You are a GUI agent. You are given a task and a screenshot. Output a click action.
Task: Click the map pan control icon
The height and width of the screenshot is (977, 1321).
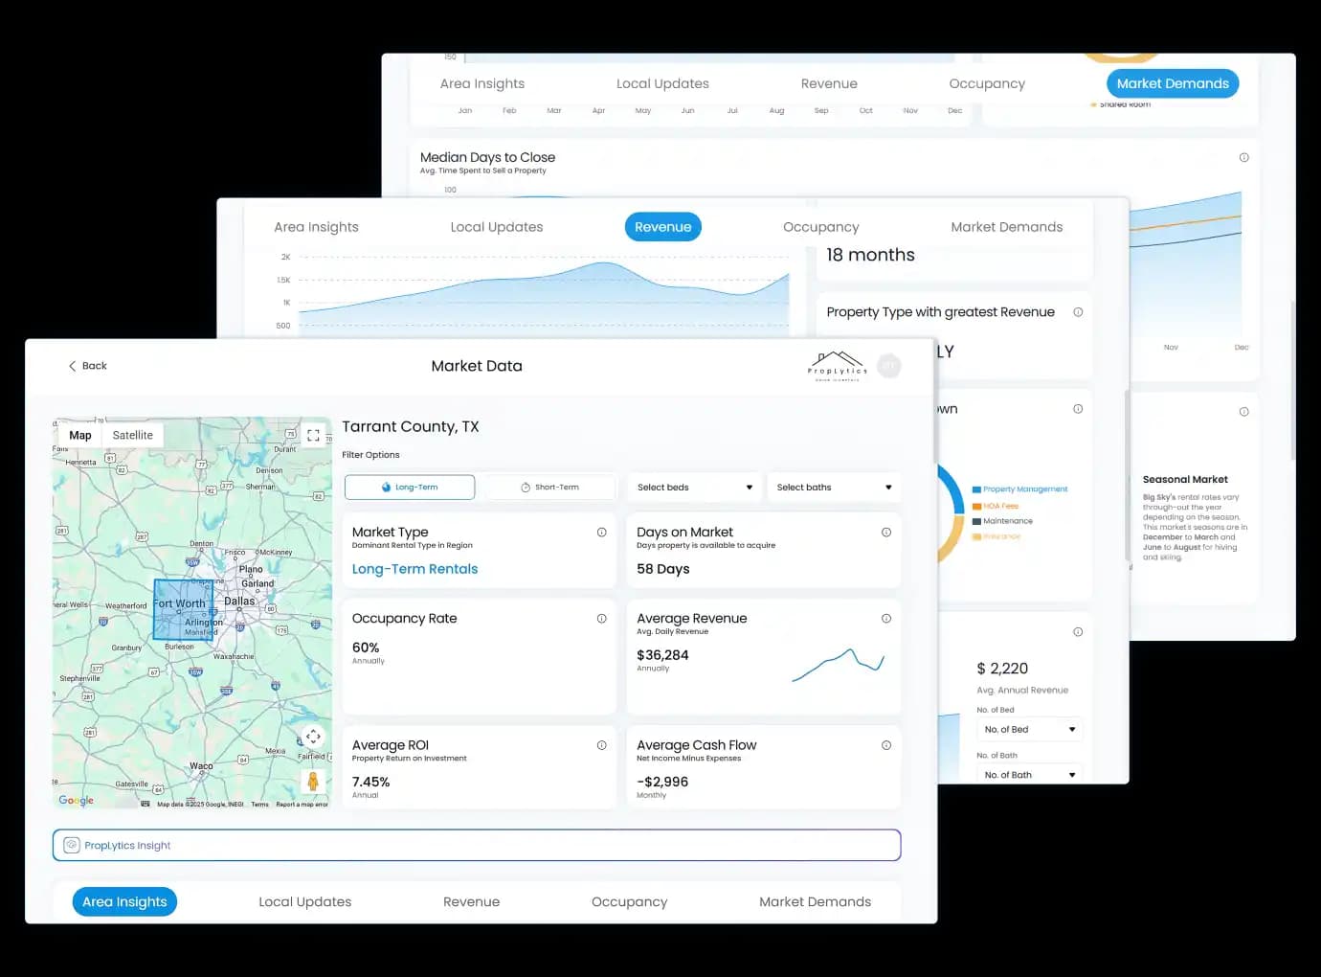313,737
